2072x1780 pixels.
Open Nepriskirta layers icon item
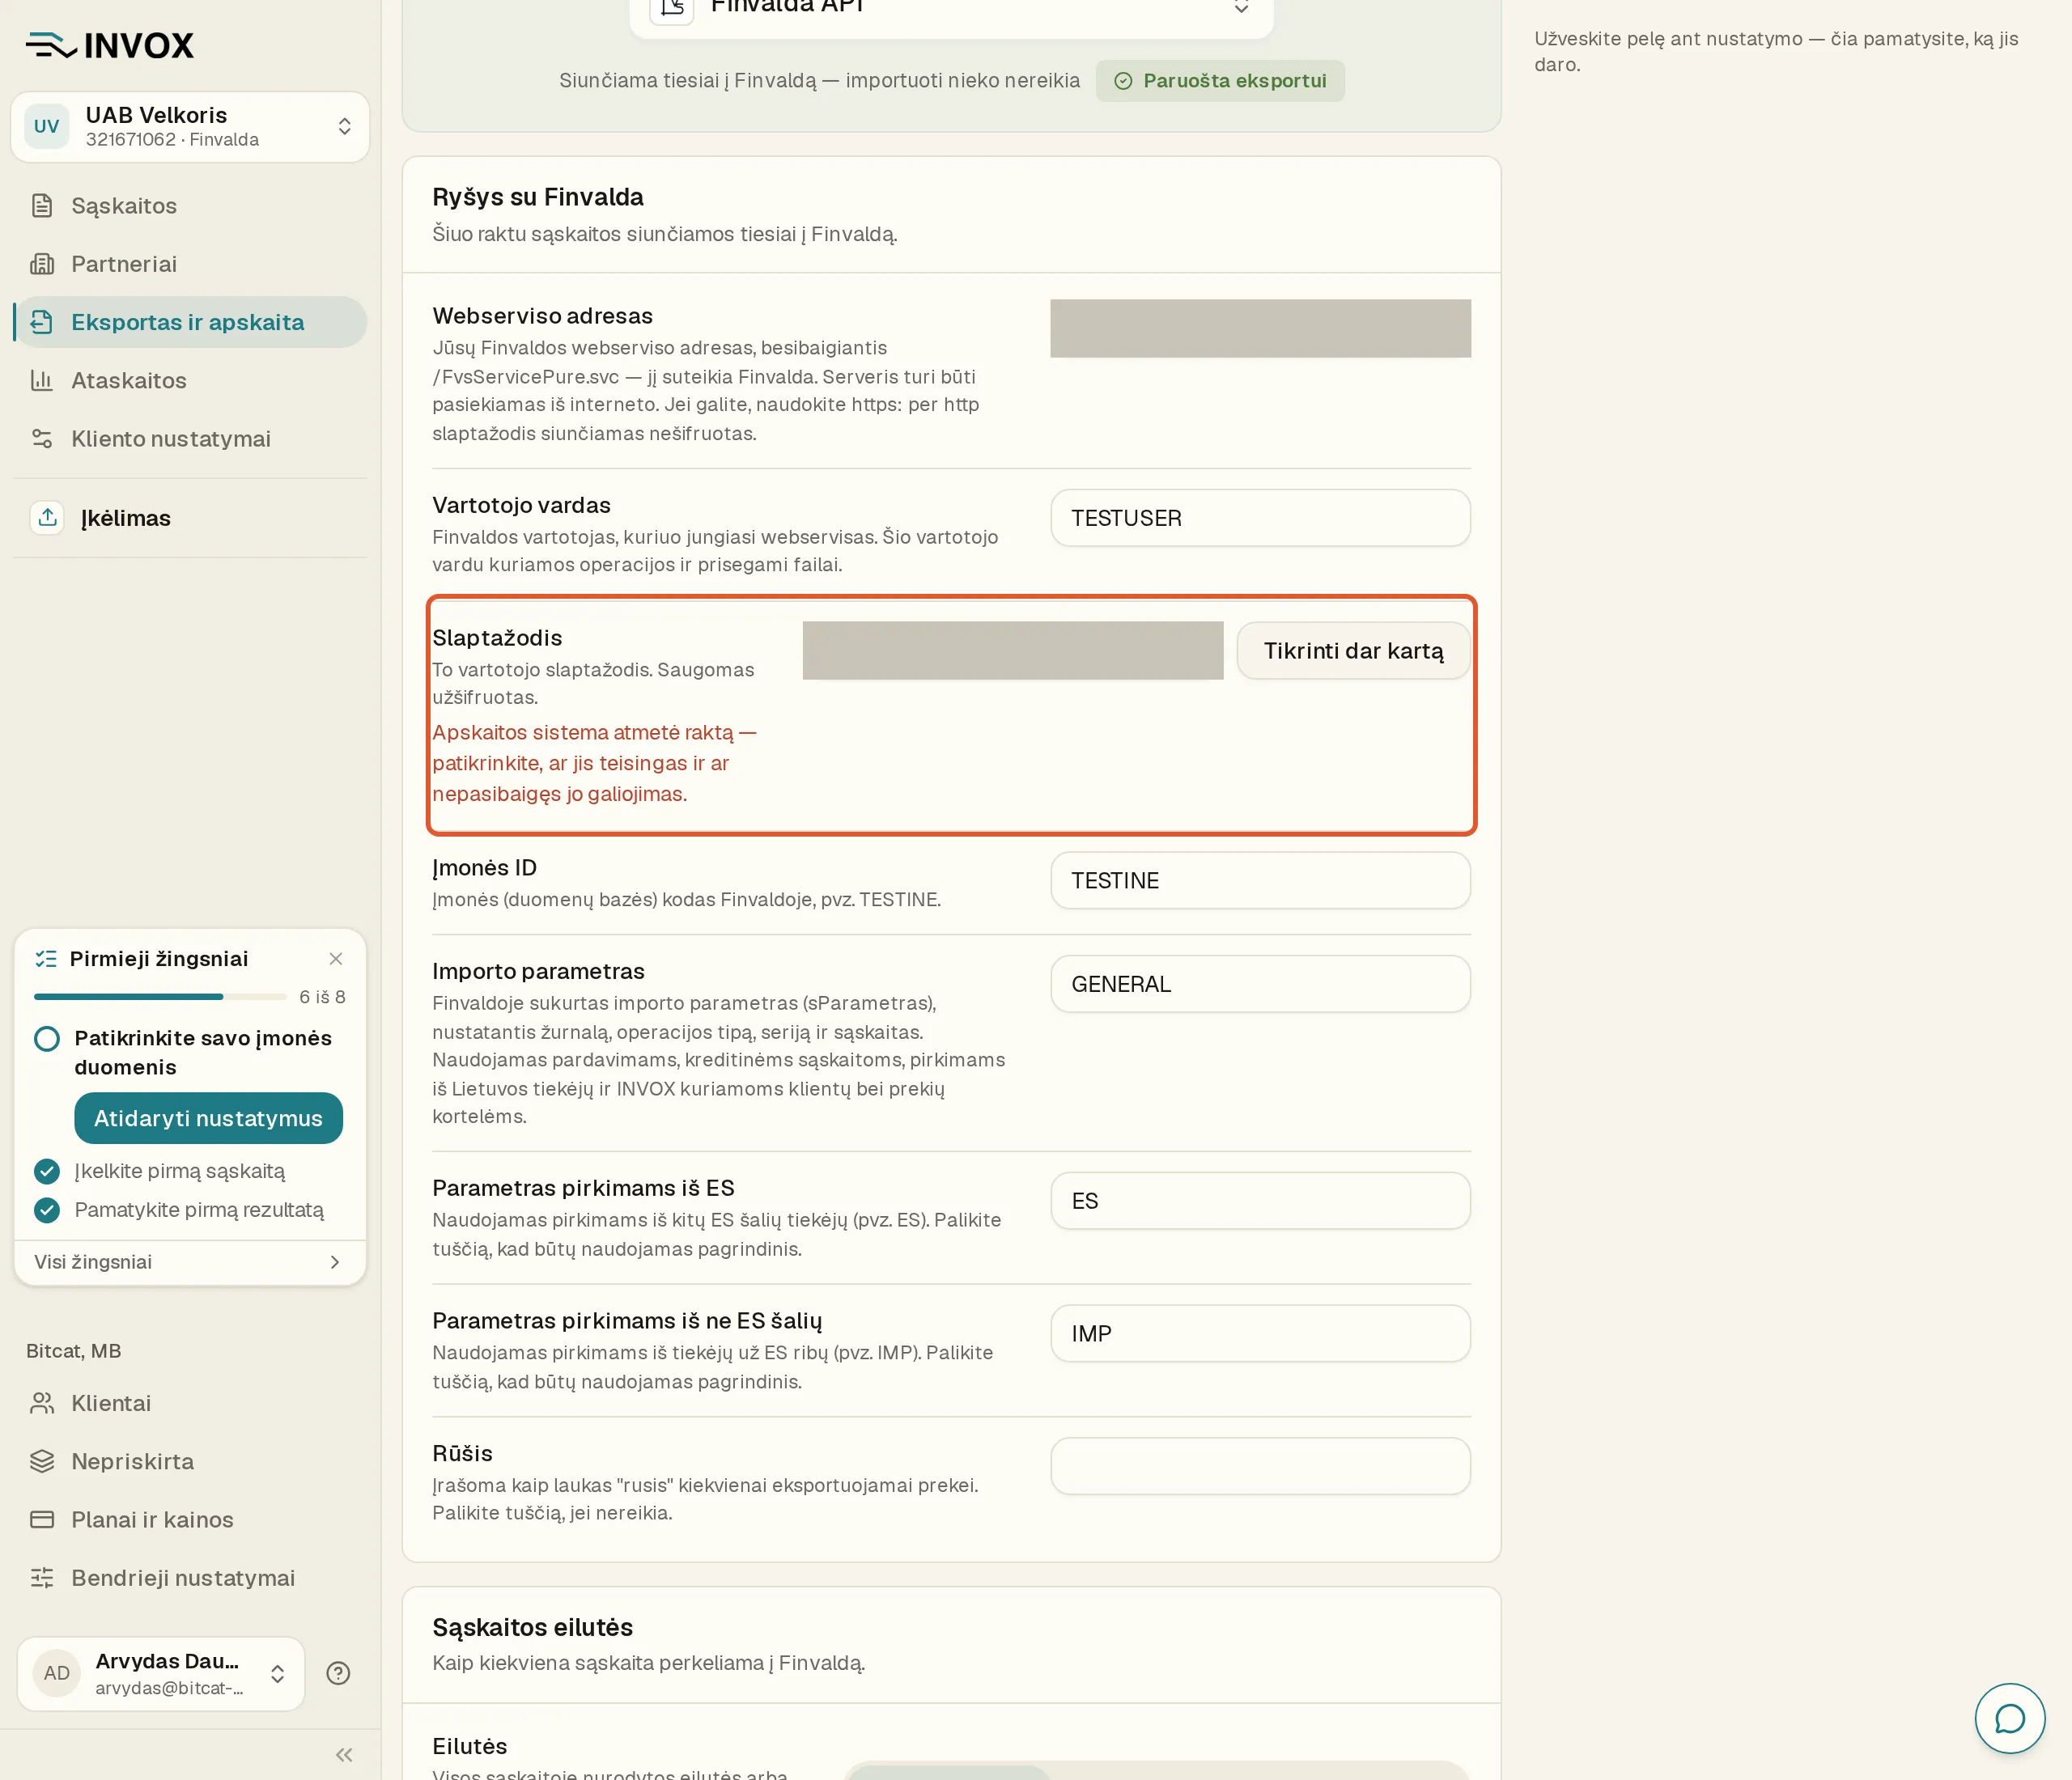click(41, 1462)
